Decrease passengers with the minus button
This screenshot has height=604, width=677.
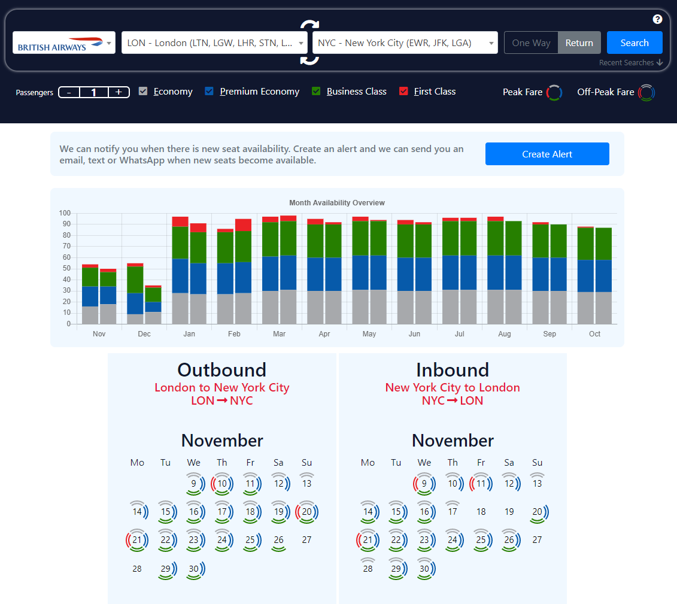click(x=69, y=92)
